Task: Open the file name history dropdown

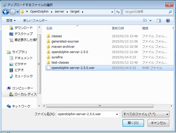Action: click(x=117, y=114)
